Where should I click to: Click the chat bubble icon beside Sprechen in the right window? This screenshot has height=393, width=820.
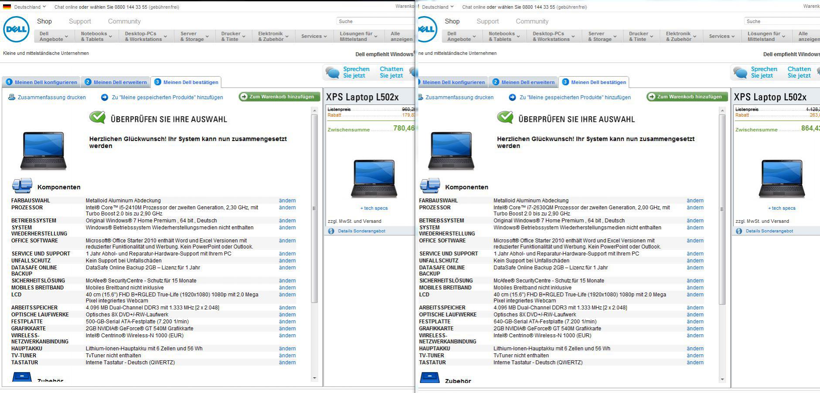740,72
